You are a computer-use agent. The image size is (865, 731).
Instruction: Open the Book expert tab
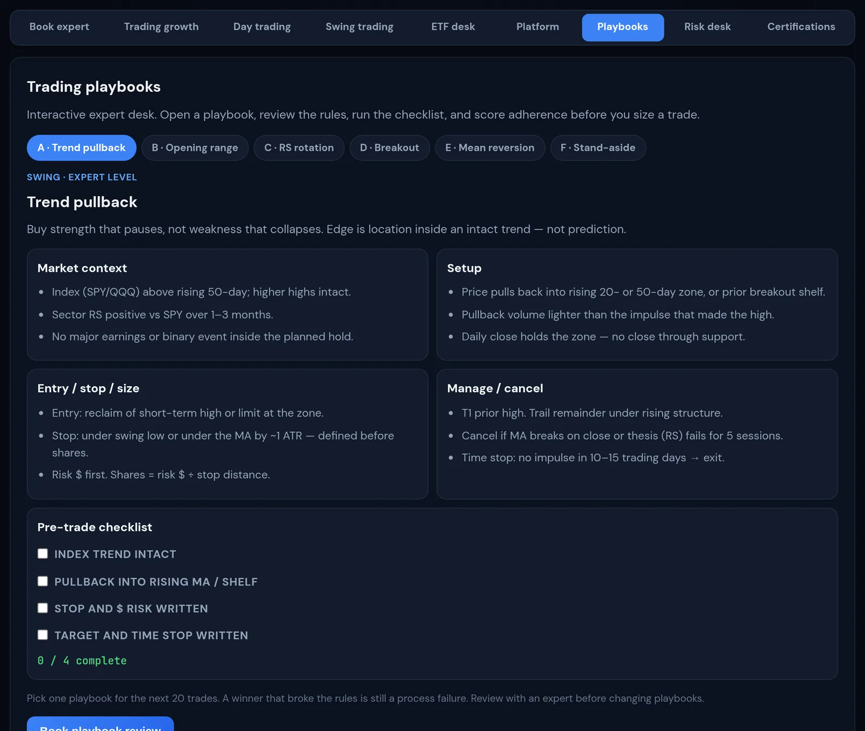pyautogui.click(x=59, y=27)
